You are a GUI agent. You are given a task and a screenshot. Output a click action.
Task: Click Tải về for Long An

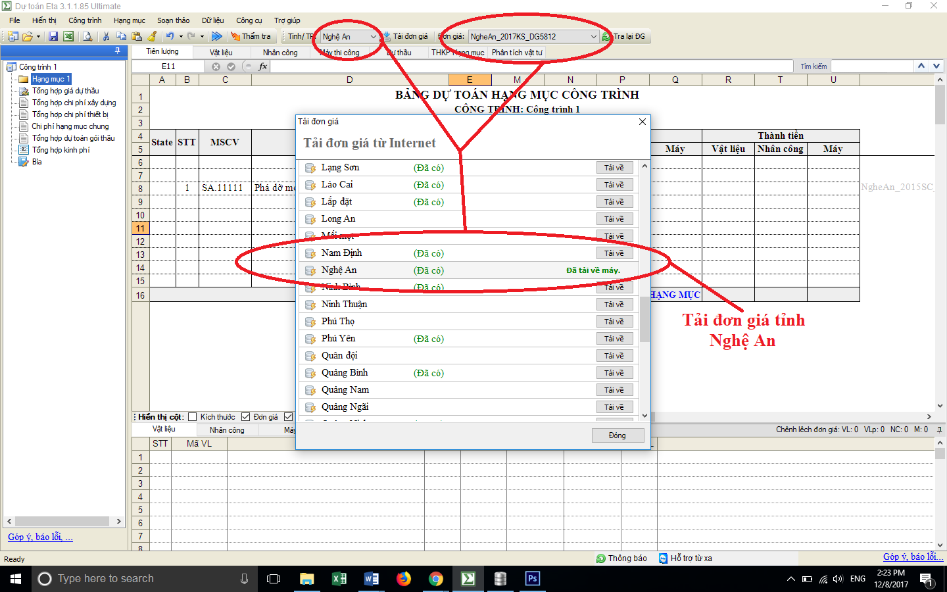(614, 219)
